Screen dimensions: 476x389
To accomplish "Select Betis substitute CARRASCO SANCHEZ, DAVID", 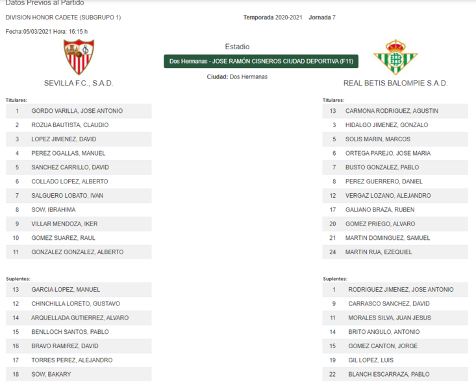I will click(x=395, y=304).
